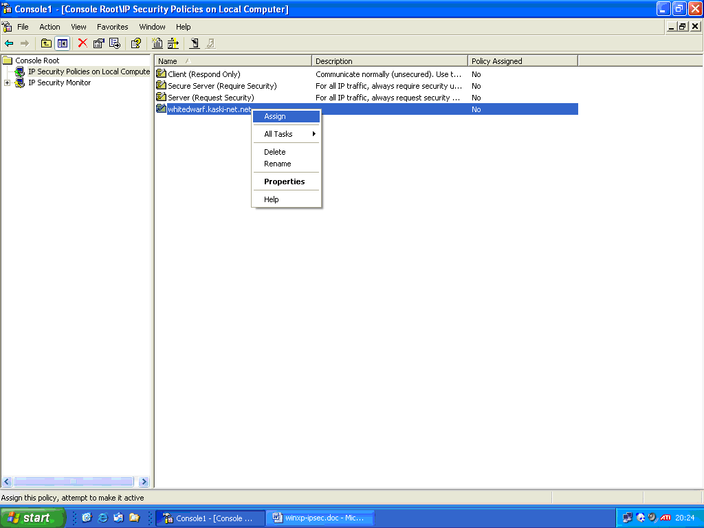Choose Help from the context menu
The width and height of the screenshot is (704, 528).
coord(287,199)
